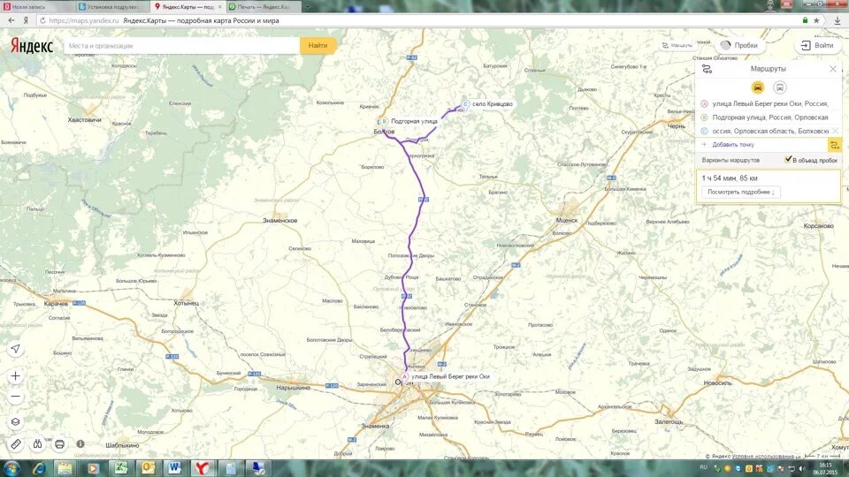849x477 pixels.
Task: Close the Маршруты panel
Action: coord(833,69)
